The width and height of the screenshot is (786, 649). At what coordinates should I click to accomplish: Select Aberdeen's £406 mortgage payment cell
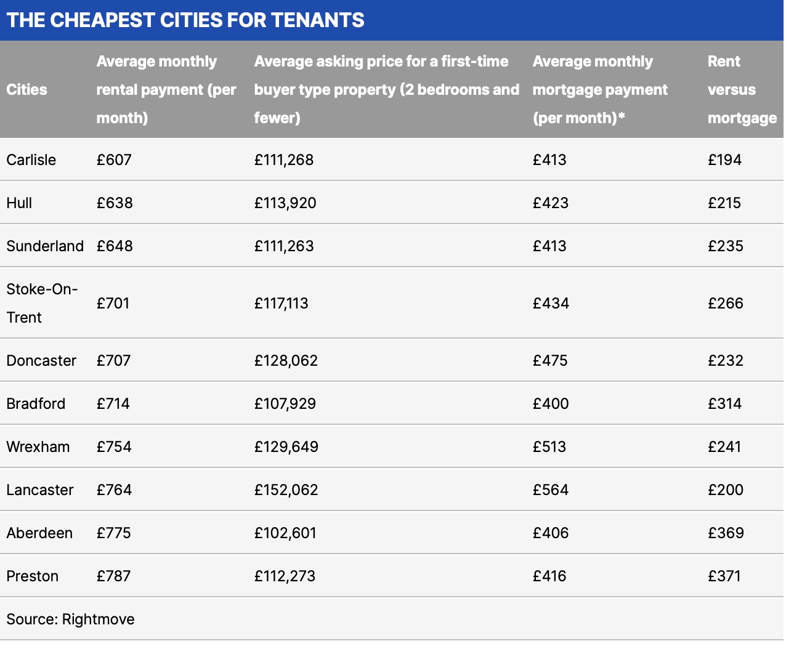click(551, 533)
